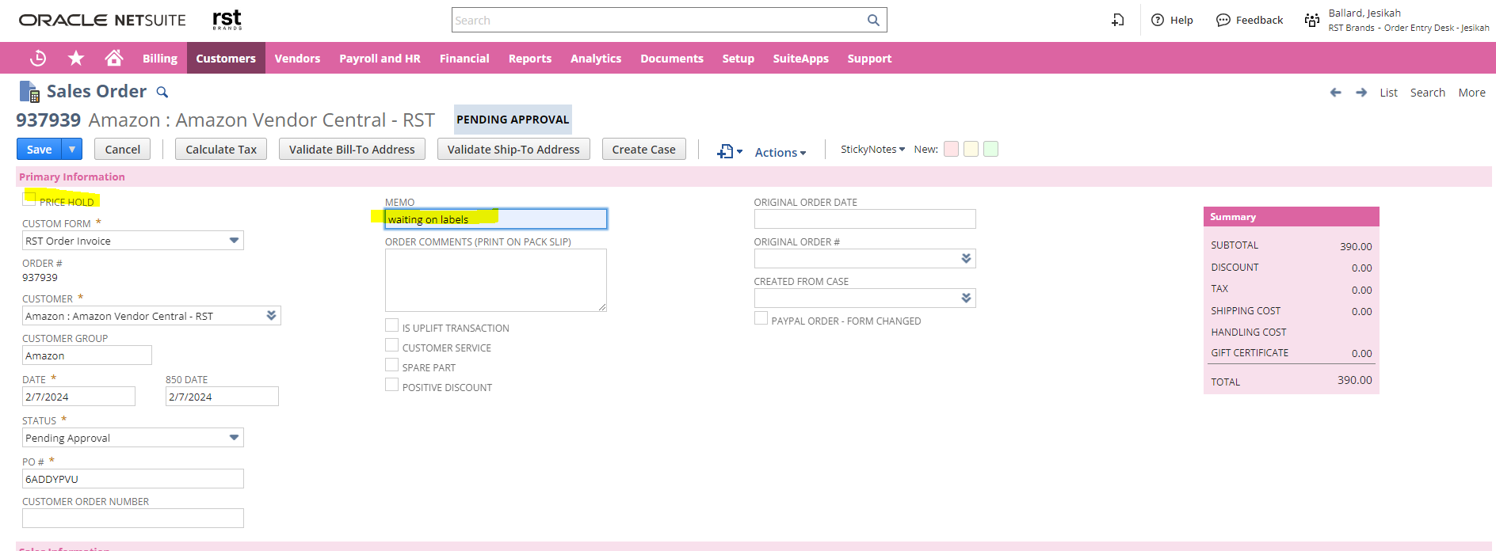Click the Memo field with waiting on labels

click(496, 219)
